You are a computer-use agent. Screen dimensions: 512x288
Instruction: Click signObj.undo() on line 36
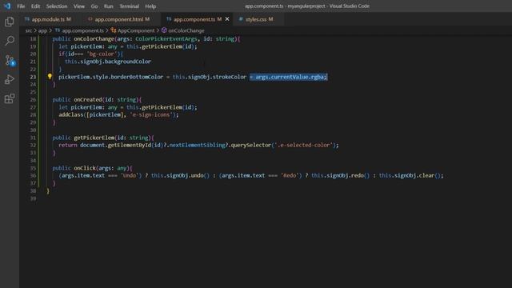(x=188, y=175)
